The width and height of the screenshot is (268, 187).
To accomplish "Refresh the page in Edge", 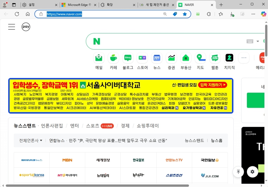I will [x=17, y=14].
